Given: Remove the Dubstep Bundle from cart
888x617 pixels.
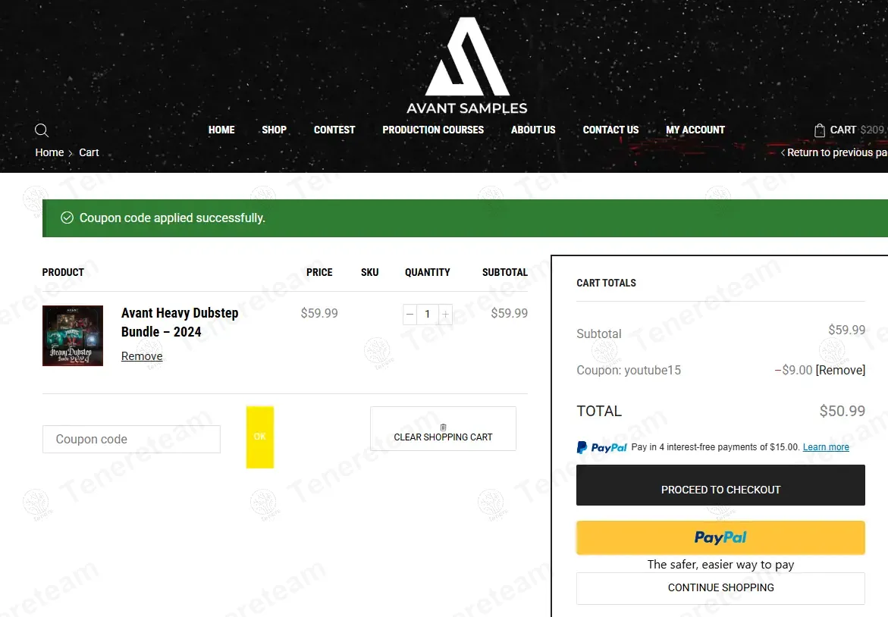Looking at the screenshot, I should tap(142, 356).
